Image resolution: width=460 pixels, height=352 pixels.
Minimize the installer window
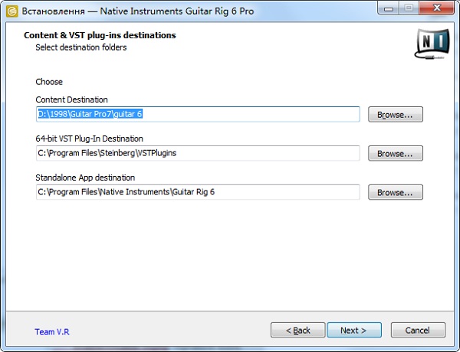click(383, 8)
